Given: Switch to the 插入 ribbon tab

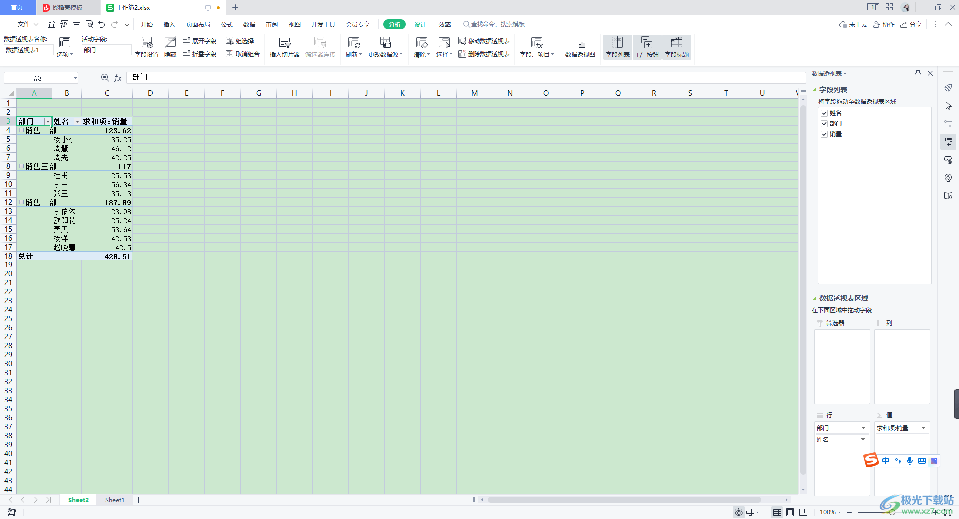Looking at the screenshot, I should (x=169, y=24).
